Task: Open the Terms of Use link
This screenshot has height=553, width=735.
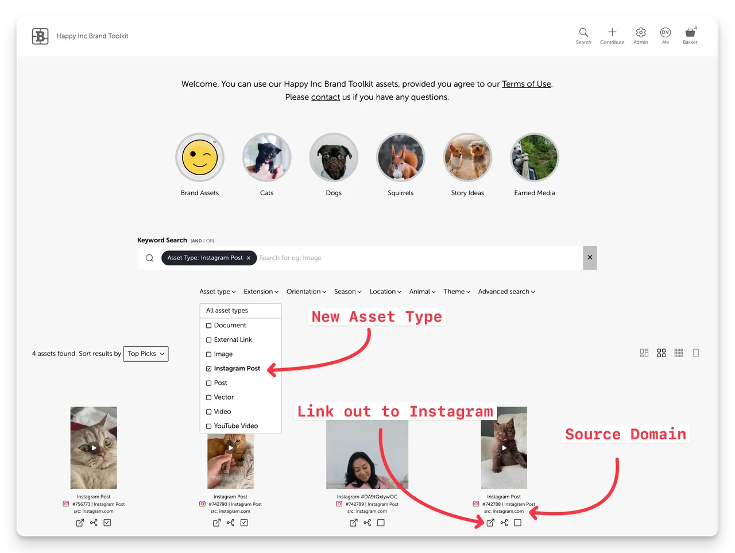Action: point(526,84)
